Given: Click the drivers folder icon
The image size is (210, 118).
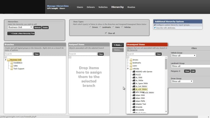Looking at the screenshot, I should (x=131, y=60).
